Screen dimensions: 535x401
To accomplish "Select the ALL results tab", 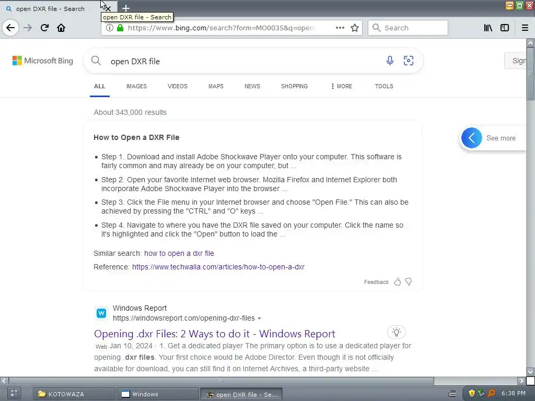I will coord(100,86).
